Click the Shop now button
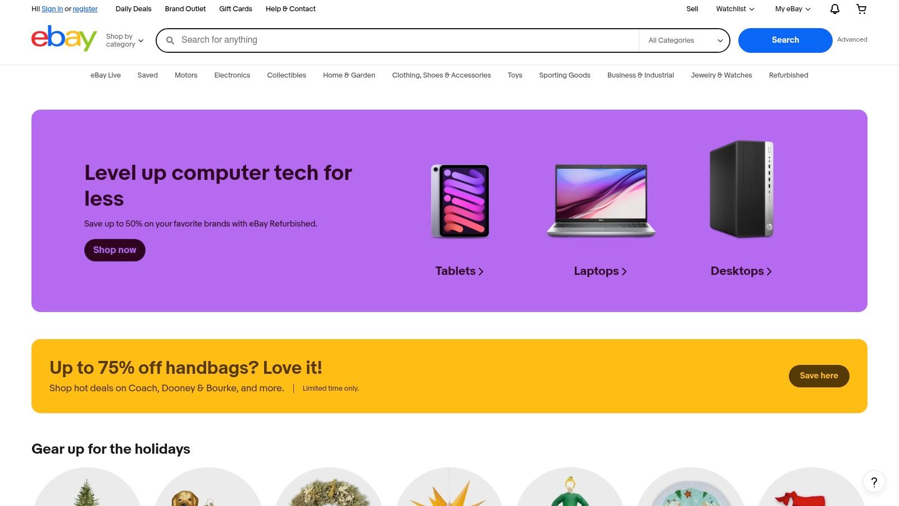 click(x=115, y=250)
